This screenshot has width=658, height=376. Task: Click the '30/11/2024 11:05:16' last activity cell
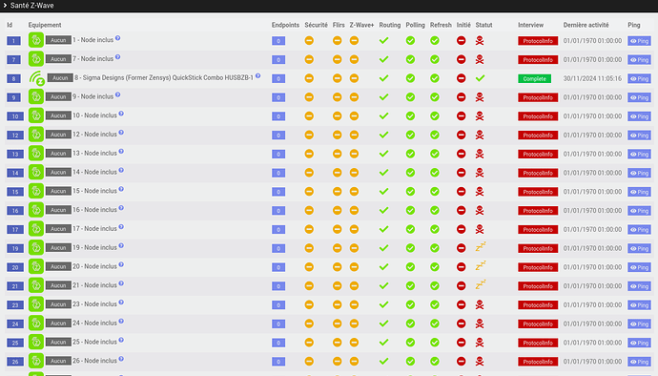[x=592, y=78]
